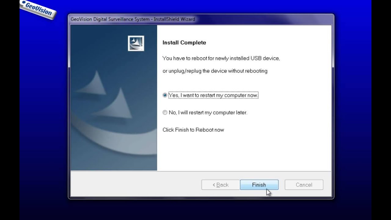This screenshot has height=220, width=391.
Task: Click the GeoVision logo in the corner
Action: coord(38,9)
